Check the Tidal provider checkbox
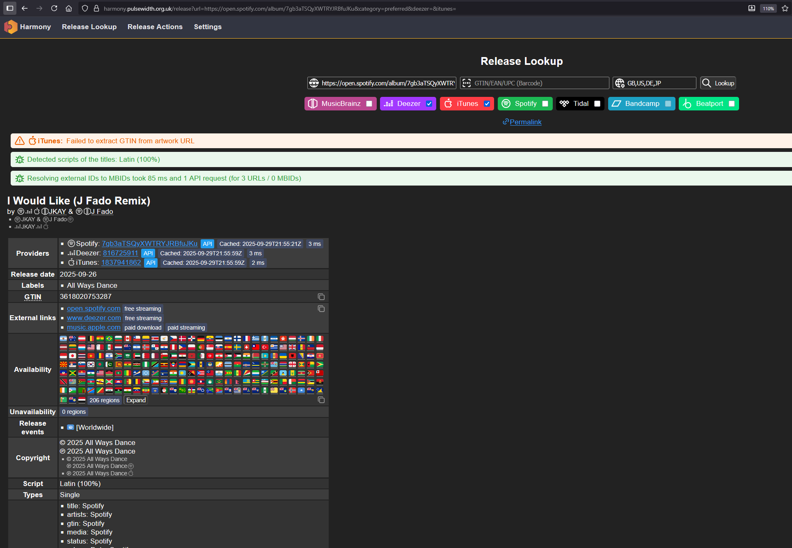 point(597,104)
